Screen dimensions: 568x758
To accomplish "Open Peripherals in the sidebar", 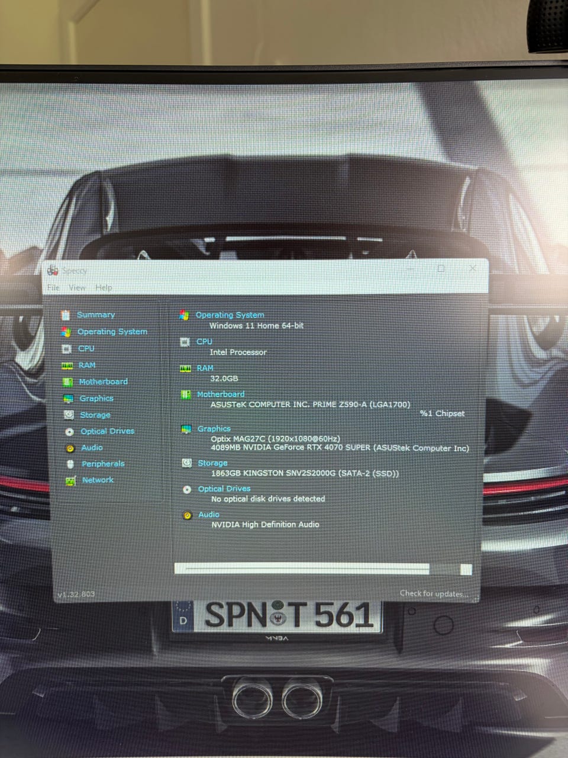I will 103,463.
